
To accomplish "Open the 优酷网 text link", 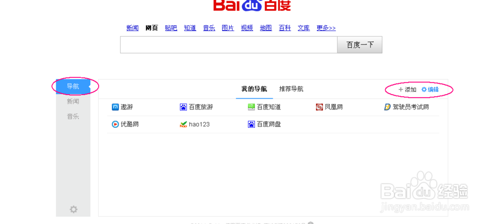I will click(x=129, y=124).
